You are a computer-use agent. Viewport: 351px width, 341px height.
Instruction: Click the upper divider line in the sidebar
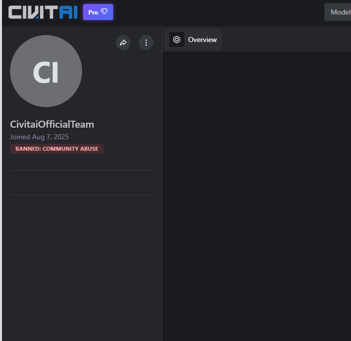click(82, 170)
